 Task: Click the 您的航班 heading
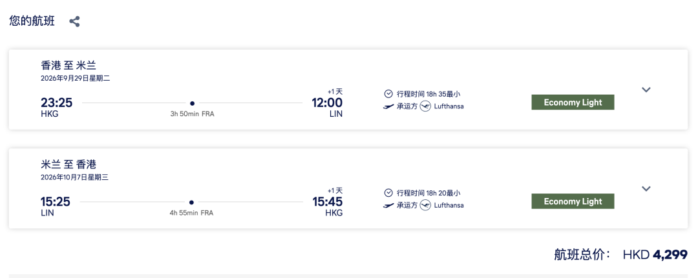pos(32,21)
